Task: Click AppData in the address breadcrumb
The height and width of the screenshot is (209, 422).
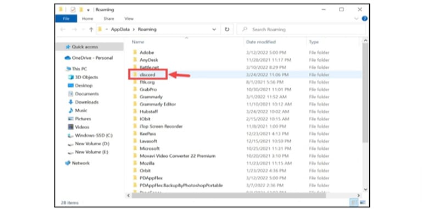Action: 120,29
